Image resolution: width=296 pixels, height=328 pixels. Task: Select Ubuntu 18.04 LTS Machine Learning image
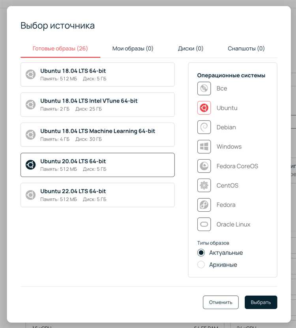[x=97, y=135]
